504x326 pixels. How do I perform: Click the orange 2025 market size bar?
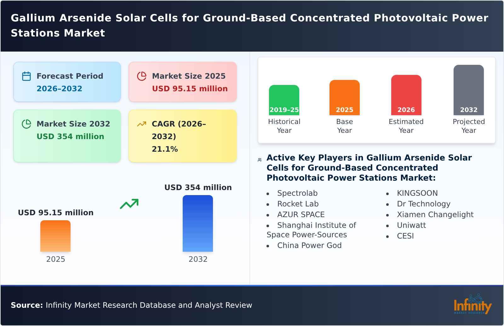click(x=55, y=236)
